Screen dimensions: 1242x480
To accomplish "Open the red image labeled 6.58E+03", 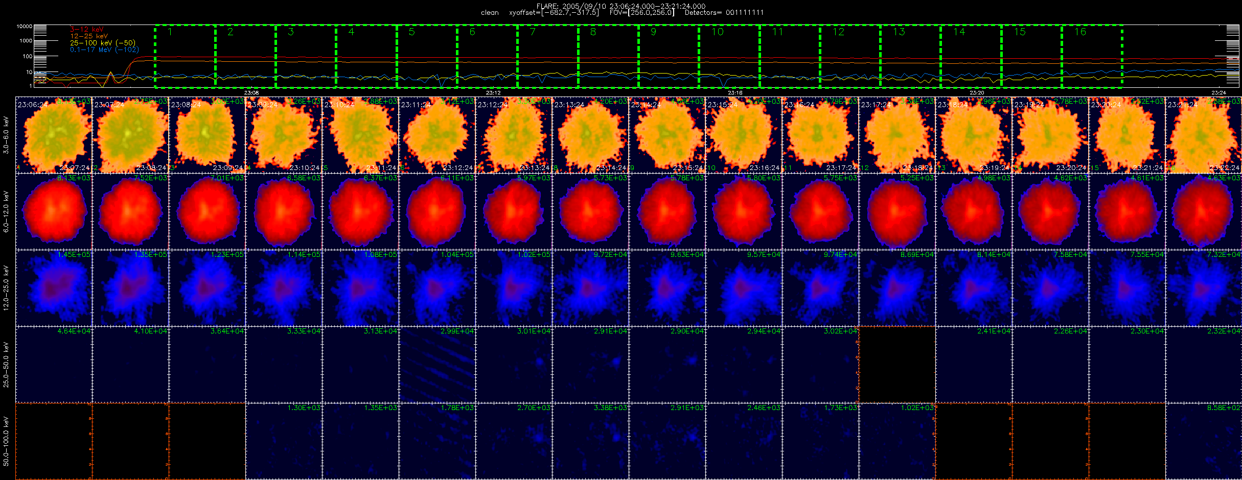I will [284, 211].
